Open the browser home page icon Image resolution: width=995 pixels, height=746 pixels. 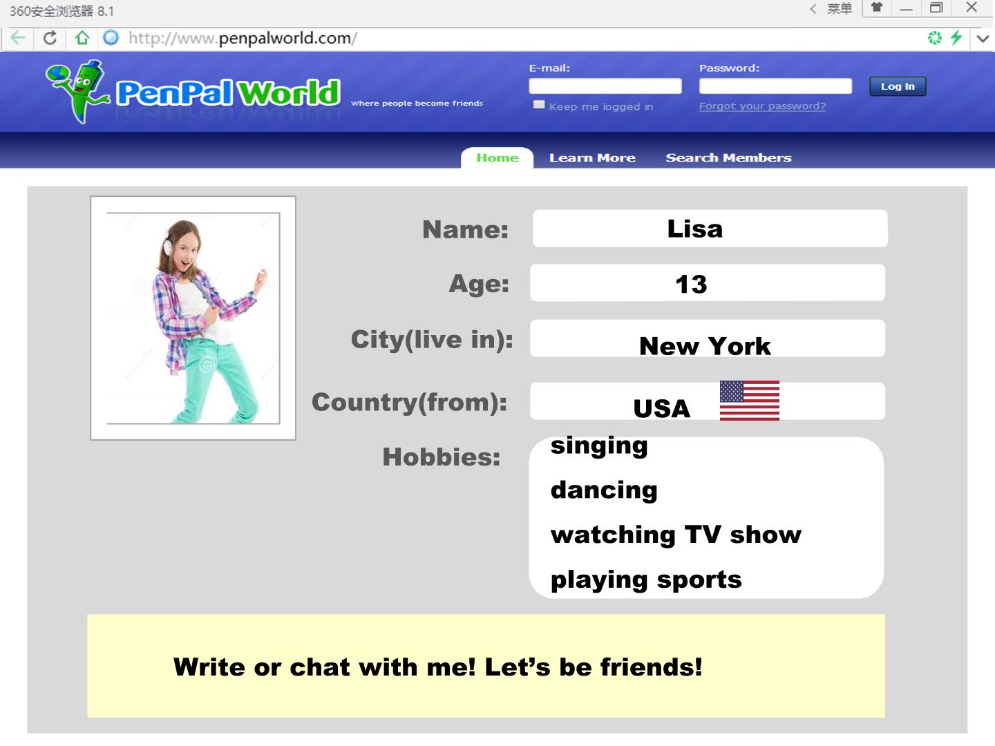82,38
